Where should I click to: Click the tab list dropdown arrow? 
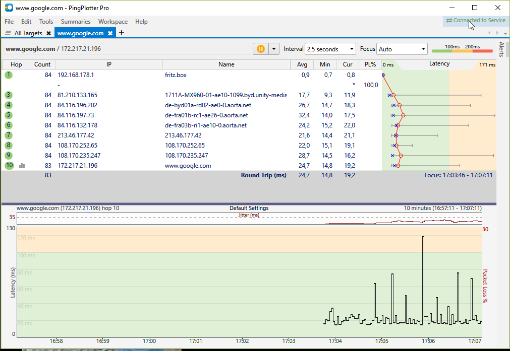pyautogui.click(x=505, y=33)
